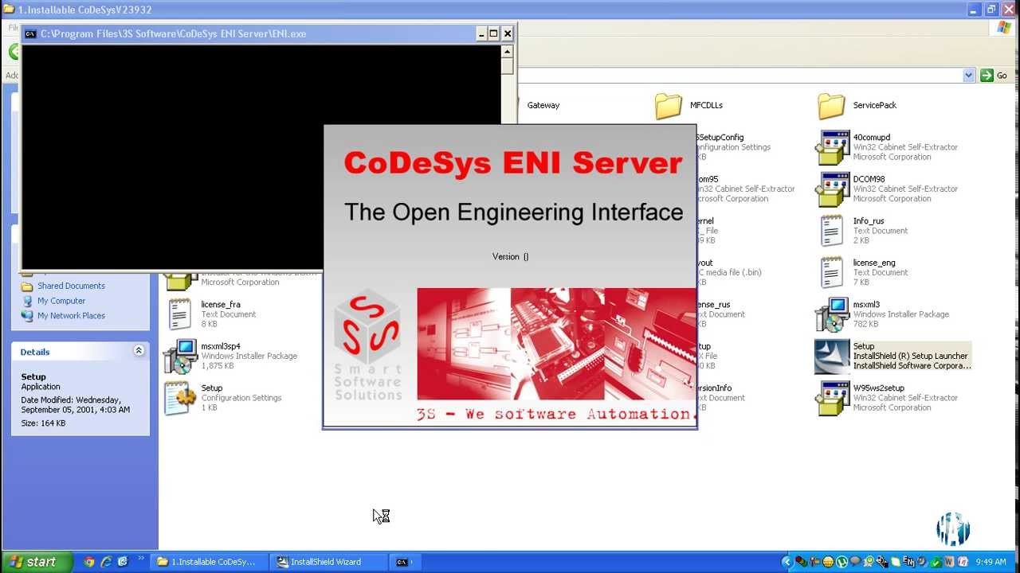The height and width of the screenshot is (573, 1020).
Task: Select the W95ws2setup self-extractor file
Action: pyautogui.click(x=886, y=398)
